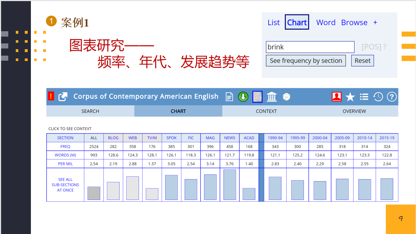The height and width of the screenshot is (234, 416).
Task: Open the red user profile icon
Action: point(336,97)
